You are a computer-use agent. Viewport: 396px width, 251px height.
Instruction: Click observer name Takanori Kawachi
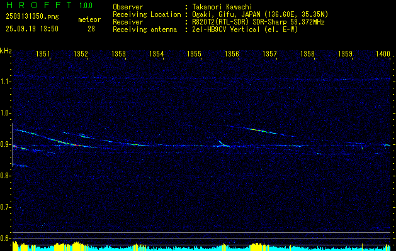pos(221,7)
